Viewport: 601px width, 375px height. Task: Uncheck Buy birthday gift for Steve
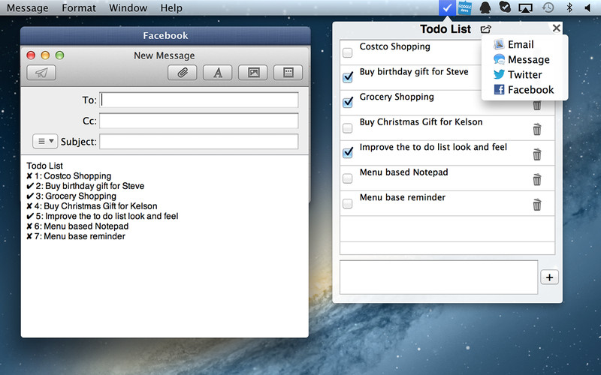(348, 77)
